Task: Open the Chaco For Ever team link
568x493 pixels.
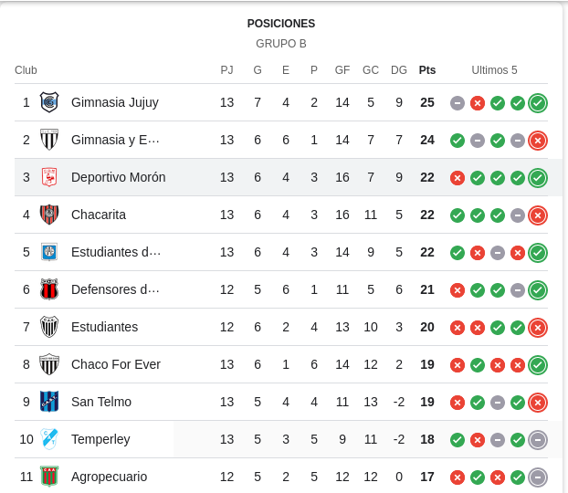Action: (x=116, y=364)
